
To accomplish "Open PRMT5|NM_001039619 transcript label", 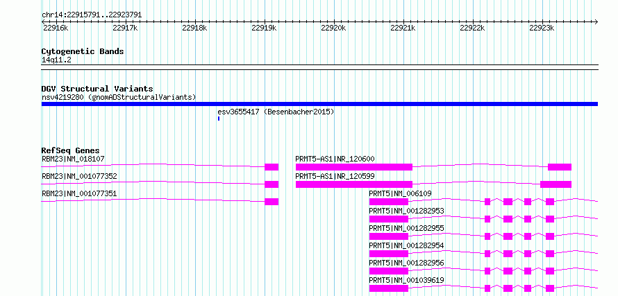I will click(x=406, y=280).
